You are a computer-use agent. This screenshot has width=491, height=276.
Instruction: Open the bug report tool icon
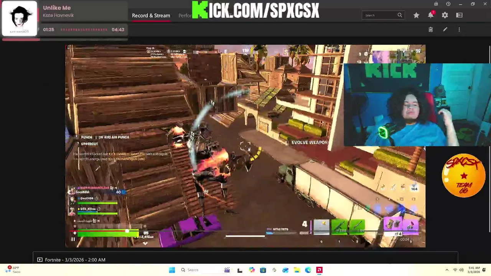pyautogui.click(x=436, y=4)
